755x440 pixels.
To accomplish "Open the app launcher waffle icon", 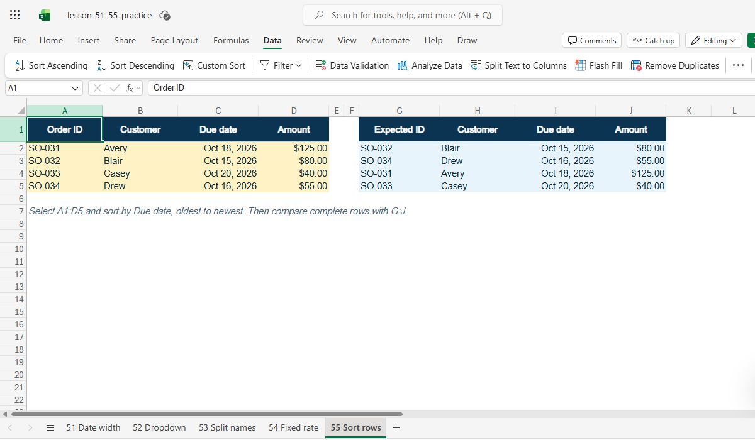I will click(x=15, y=15).
